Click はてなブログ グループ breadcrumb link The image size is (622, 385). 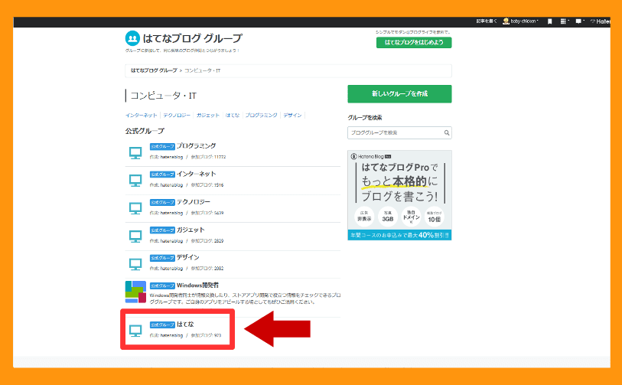[x=154, y=70]
